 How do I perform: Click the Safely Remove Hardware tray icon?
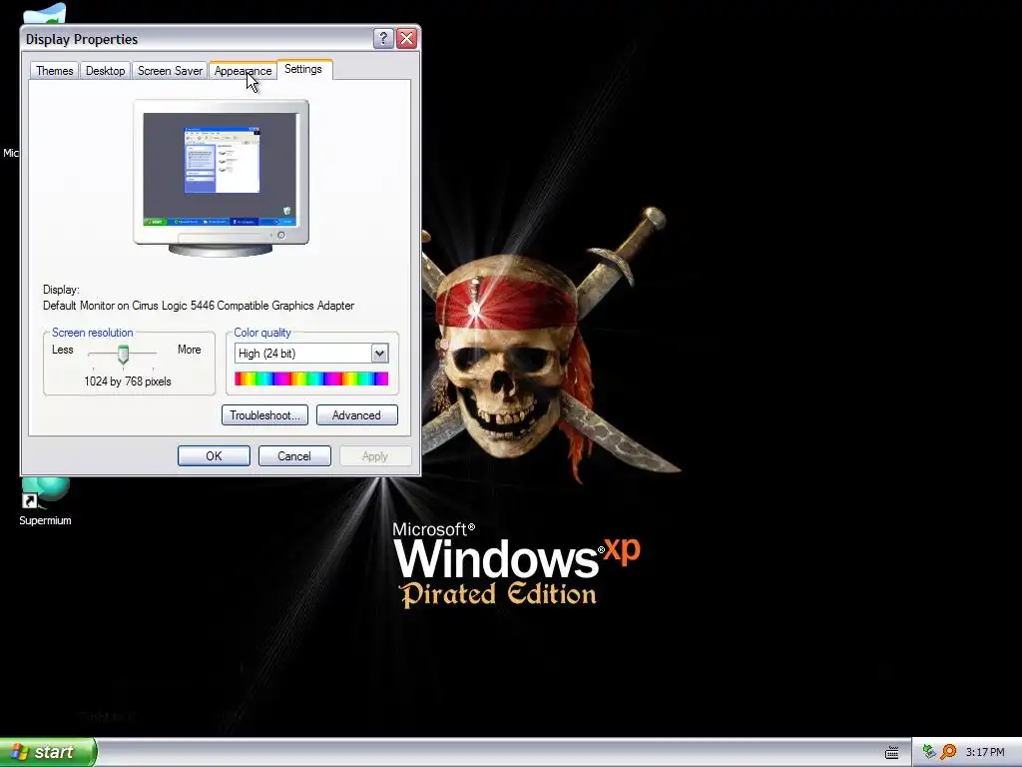[x=929, y=752]
